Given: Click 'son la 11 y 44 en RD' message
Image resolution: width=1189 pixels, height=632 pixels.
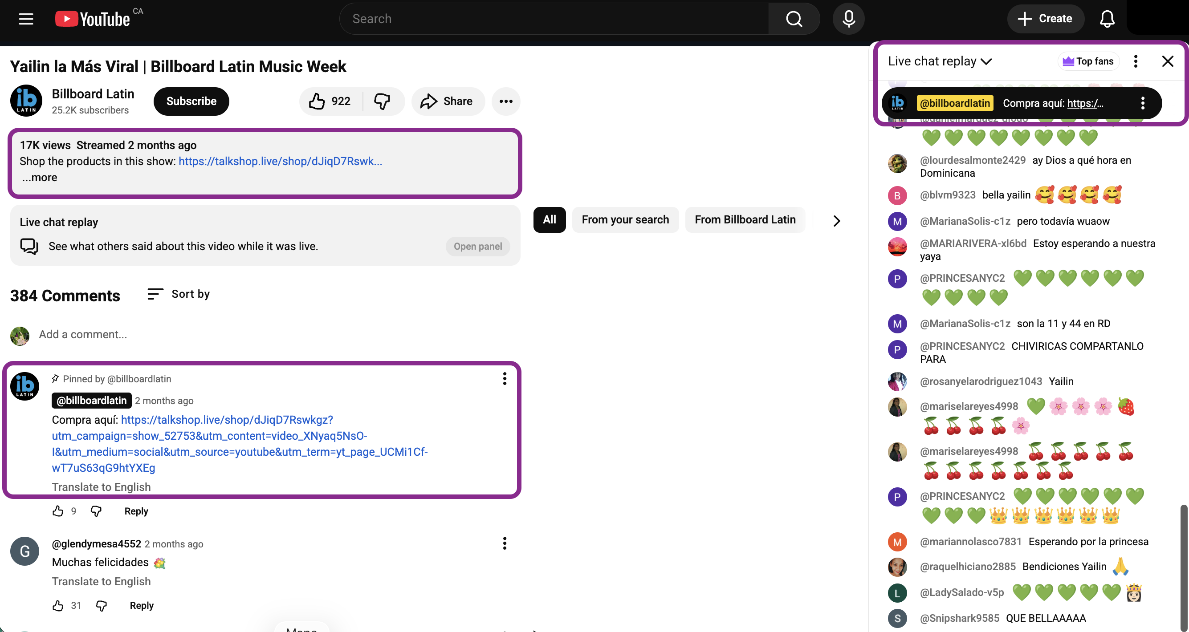Looking at the screenshot, I should pos(1063,324).
